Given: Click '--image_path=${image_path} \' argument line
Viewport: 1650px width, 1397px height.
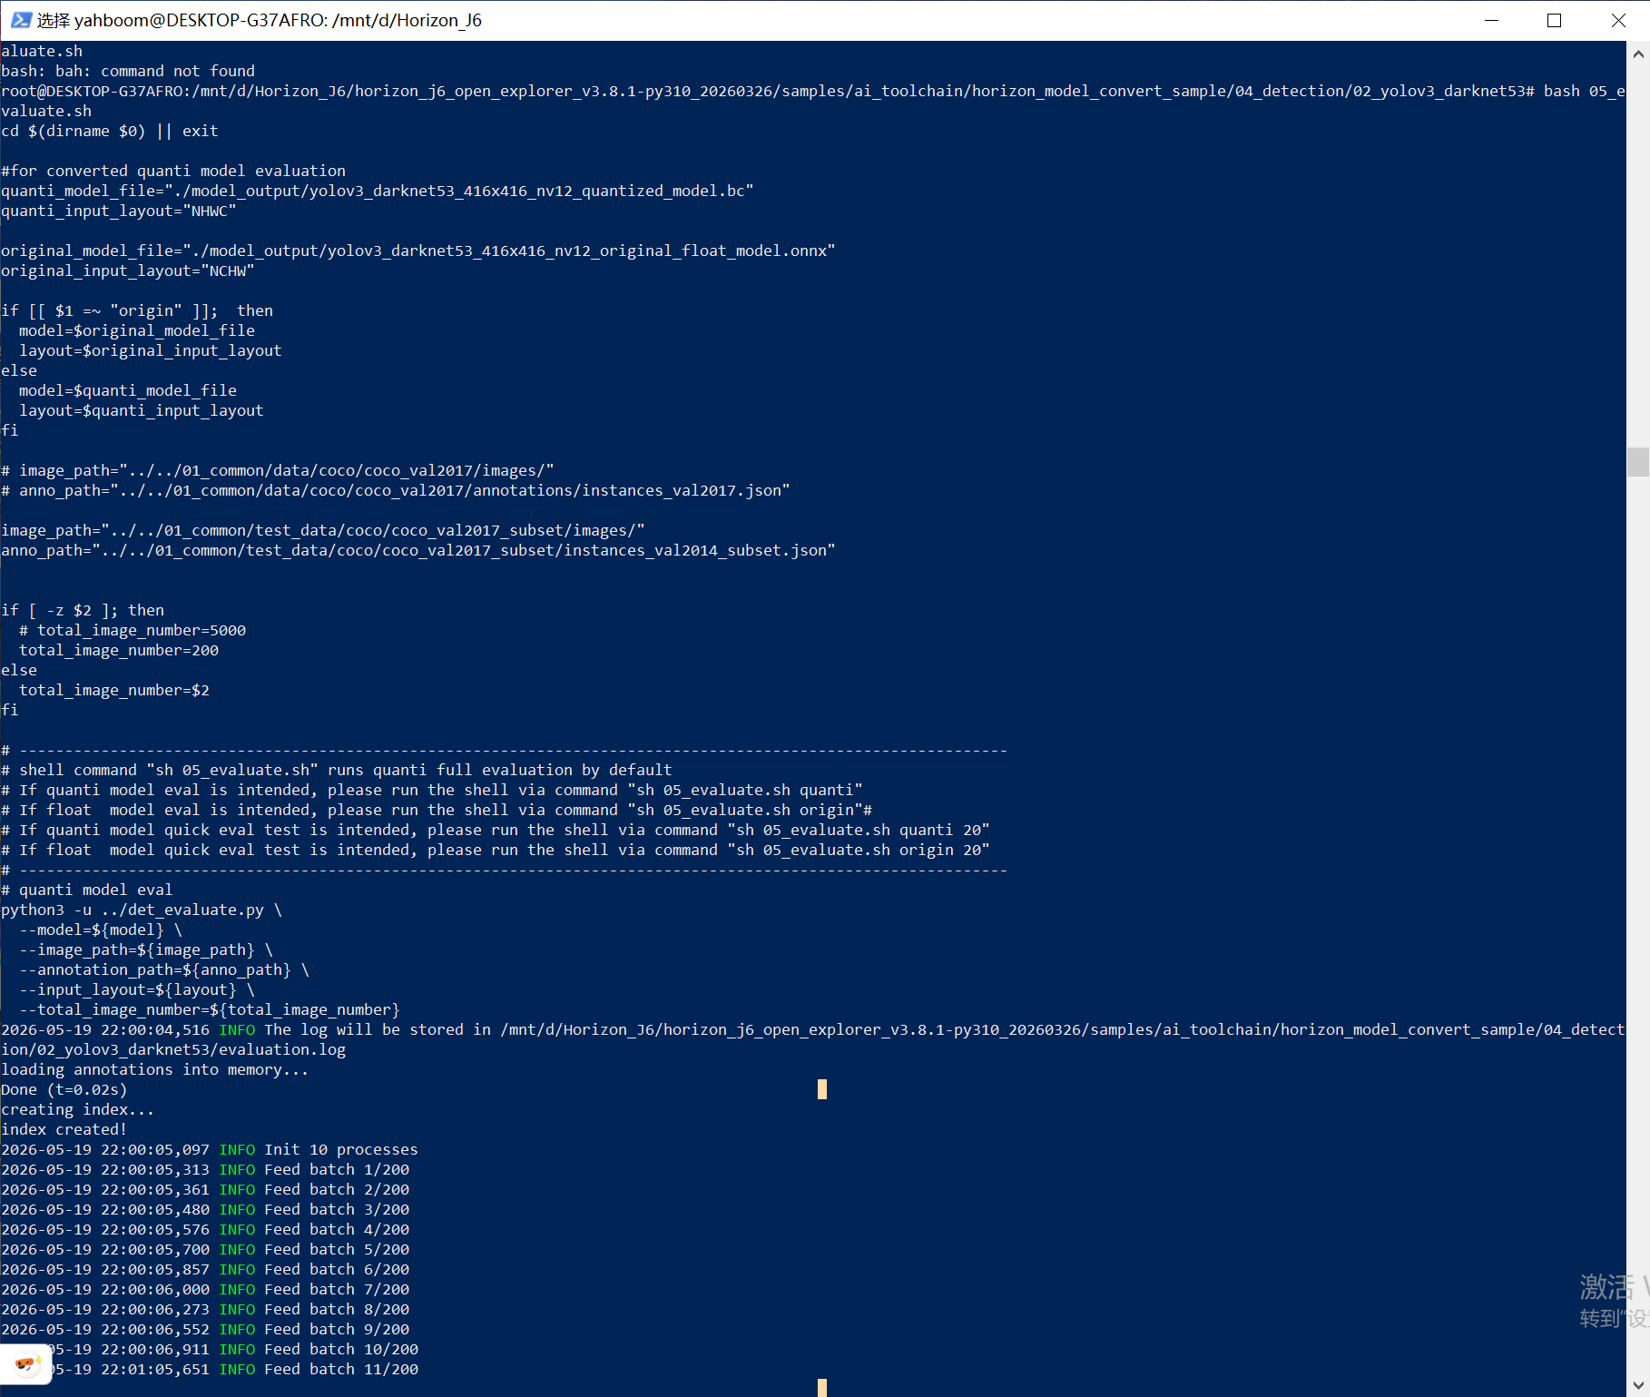Looking at the screenshot, I should point(146,949).
